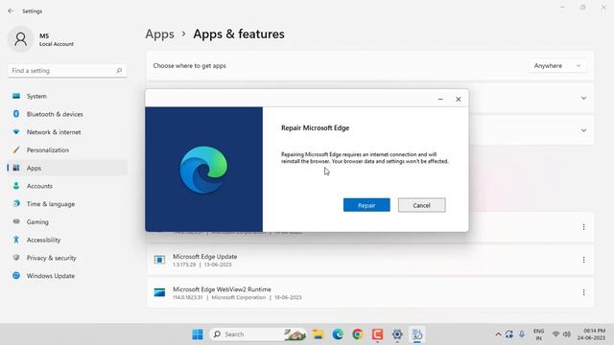Open the volume speaker tray icon
The width and height of the screenshot is (614, 345).
click(567, 334)
